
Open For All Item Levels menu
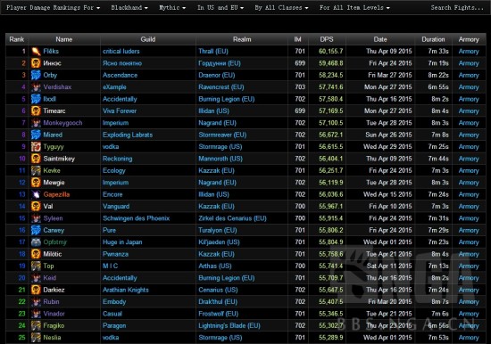tap(354, 7)
